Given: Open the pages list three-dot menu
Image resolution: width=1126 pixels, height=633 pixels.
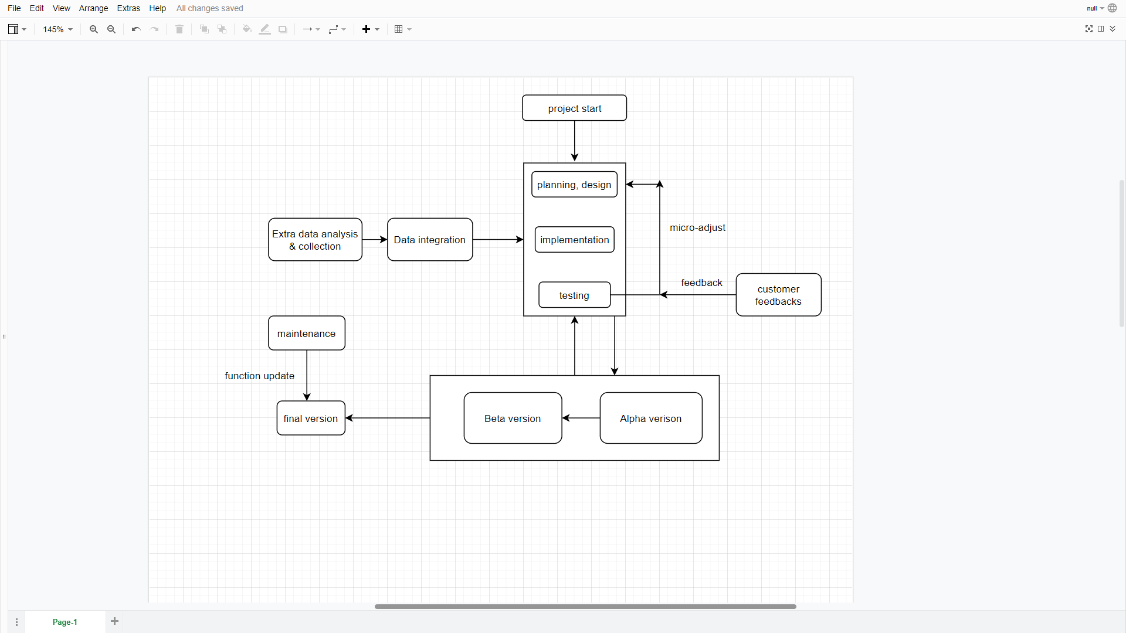Looking at the screenshot, I should 16,622.
